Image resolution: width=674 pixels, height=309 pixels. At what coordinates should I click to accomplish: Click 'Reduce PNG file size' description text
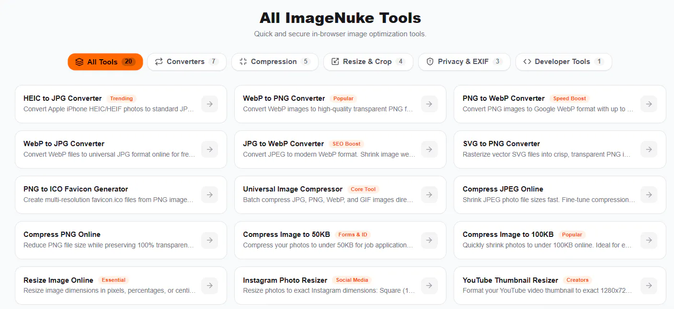[x=110, y=245]
